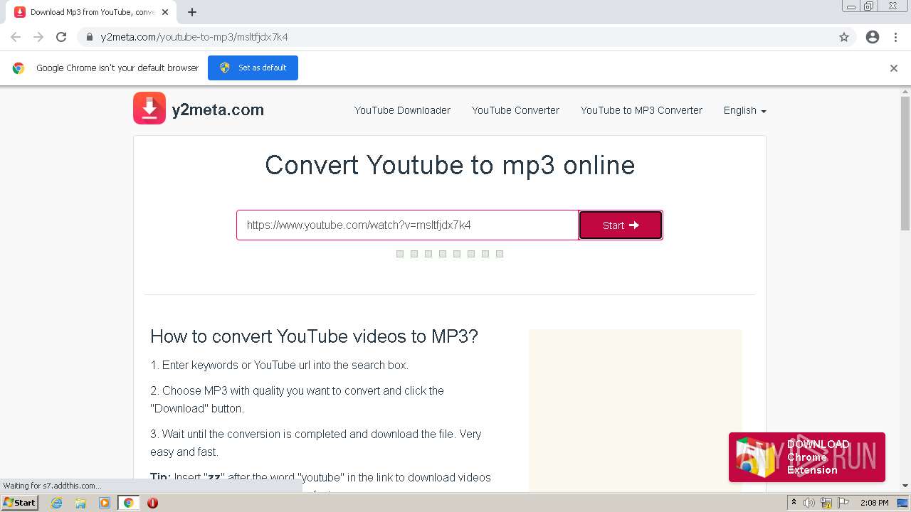The height and width of the screenshot is (512, 911).
Task: Open the file explorer taskbar icon
Action: click(x=80, y=503)
